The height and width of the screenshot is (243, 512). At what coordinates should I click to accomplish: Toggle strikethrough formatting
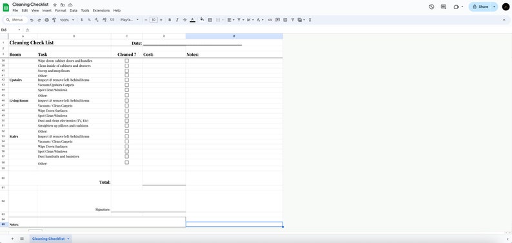pos(185,20)
